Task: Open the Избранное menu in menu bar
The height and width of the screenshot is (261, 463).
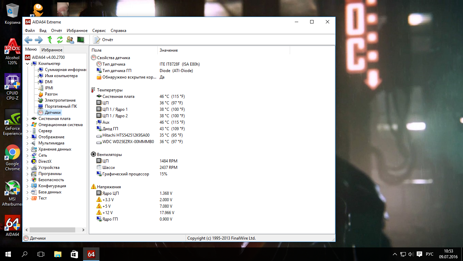Action: (x=77, y=31)
